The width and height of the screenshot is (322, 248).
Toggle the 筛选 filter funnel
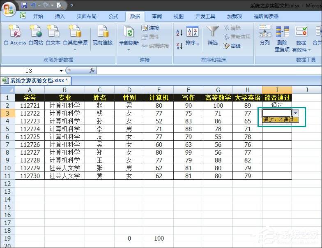[x=213, y=35]
